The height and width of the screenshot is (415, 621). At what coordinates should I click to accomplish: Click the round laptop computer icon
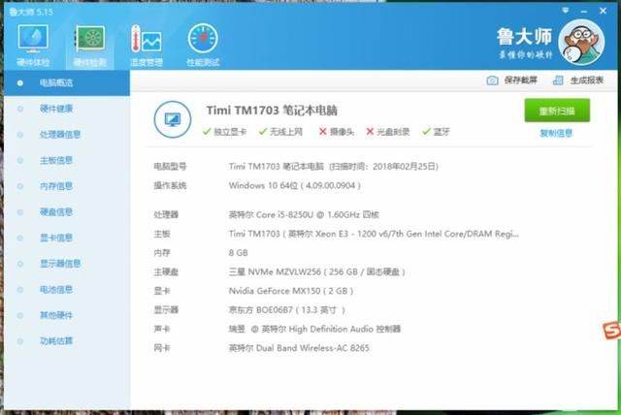(173, 119)
